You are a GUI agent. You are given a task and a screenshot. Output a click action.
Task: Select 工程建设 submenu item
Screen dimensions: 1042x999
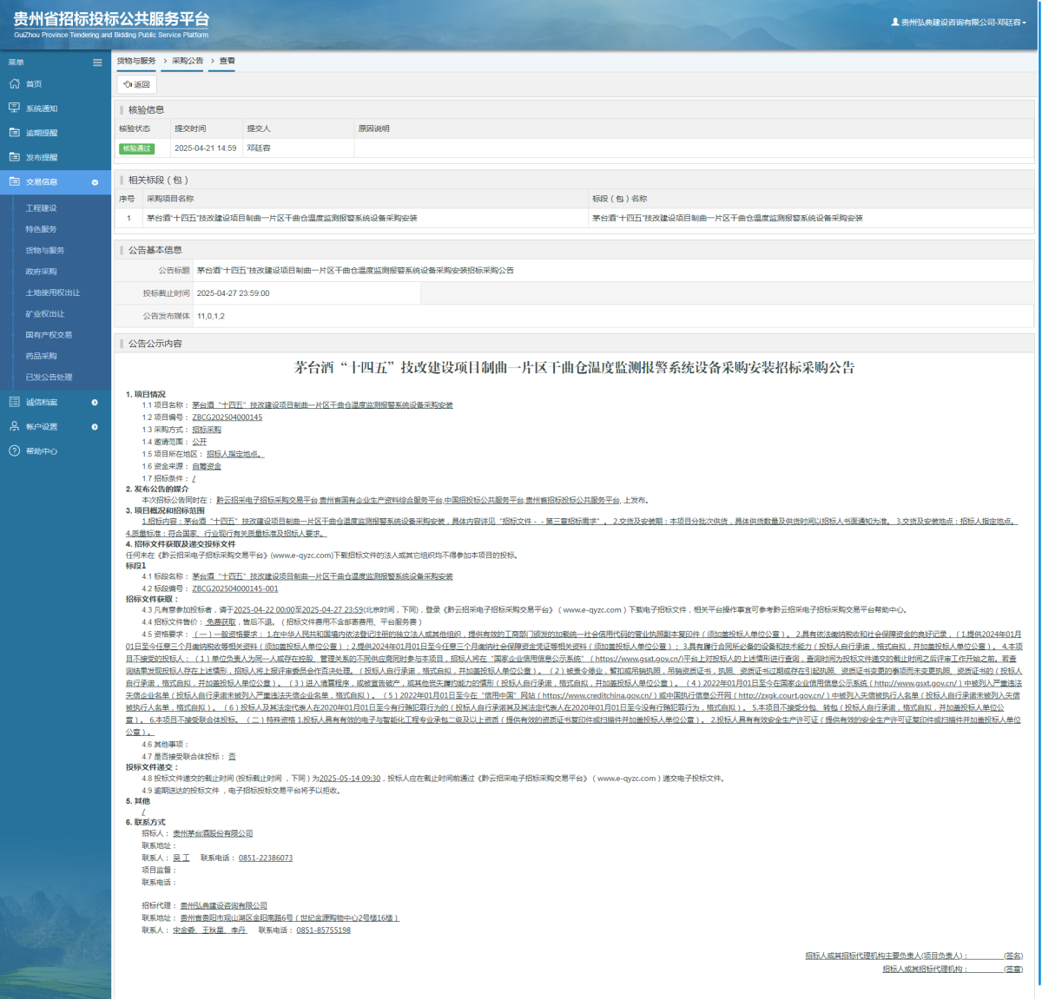41,208
